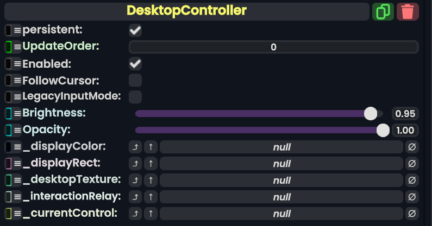The image size is (432, 226).
Task: Click the null-set icon for _desktopTexture
Action: [x=412, y=180]
